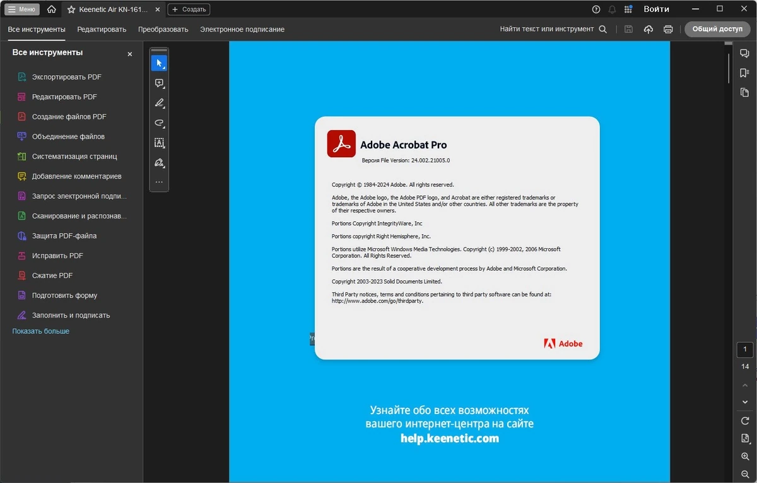757x483 pixels.
Task: Go to next page down chevron
Action: click(x=745, y=402)
